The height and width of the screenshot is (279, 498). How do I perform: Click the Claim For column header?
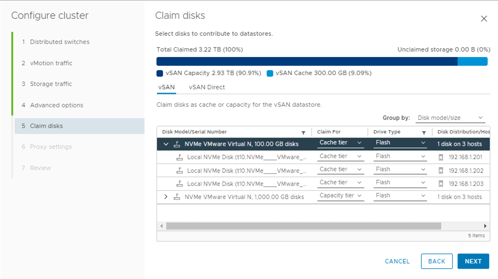click(329, 132)
